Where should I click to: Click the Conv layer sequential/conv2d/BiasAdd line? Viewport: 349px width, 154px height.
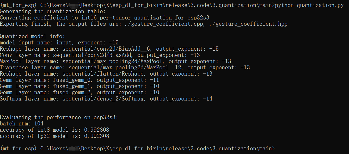click(100, 55)
